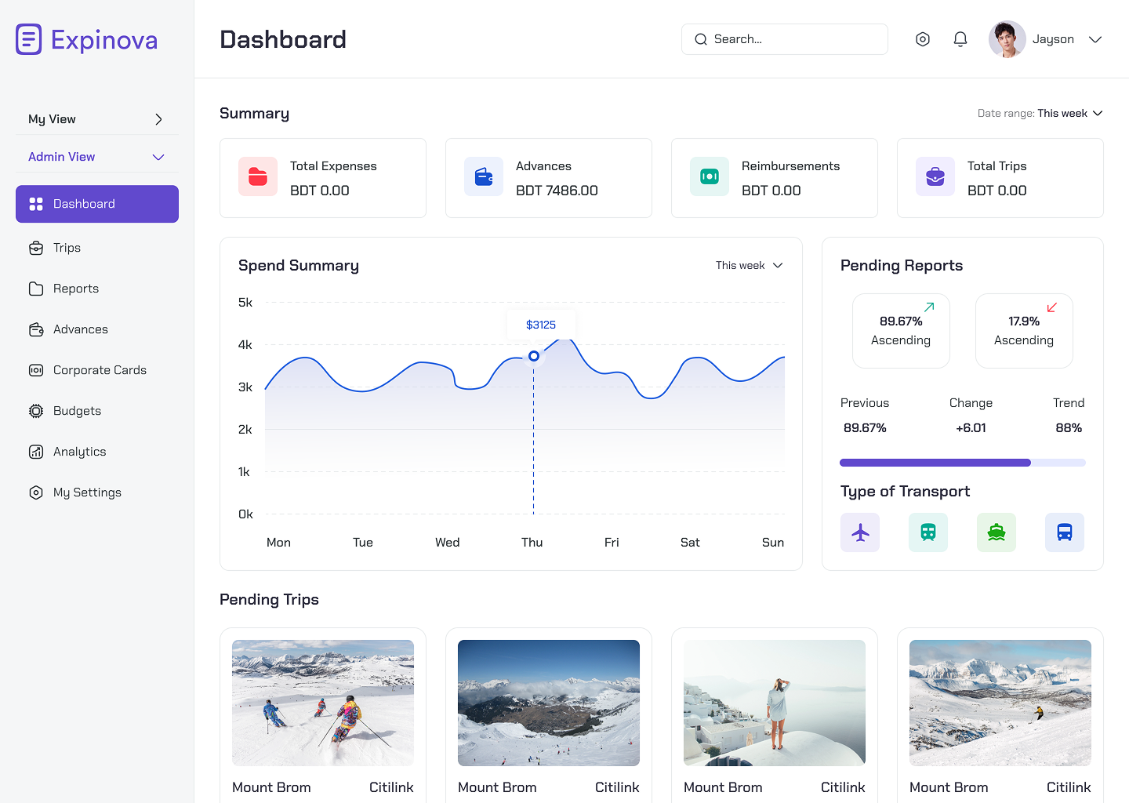The height and width of the screenshot is (803, 1129).
Task: Select the ship transport icon
Action: [x=996, y=532]
